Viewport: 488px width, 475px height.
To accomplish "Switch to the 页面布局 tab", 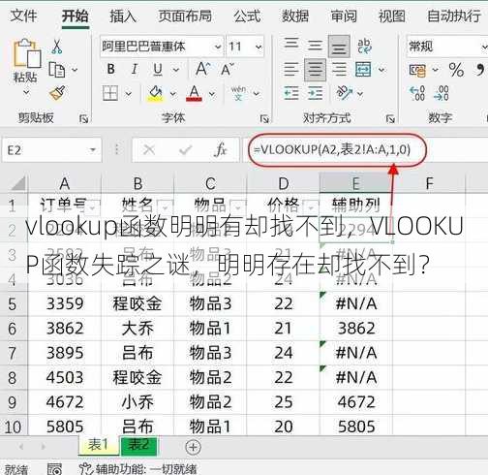I will (185, 16).
